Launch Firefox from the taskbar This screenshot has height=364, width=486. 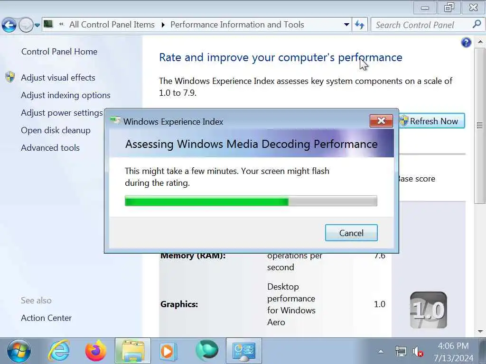pos(95,351)
